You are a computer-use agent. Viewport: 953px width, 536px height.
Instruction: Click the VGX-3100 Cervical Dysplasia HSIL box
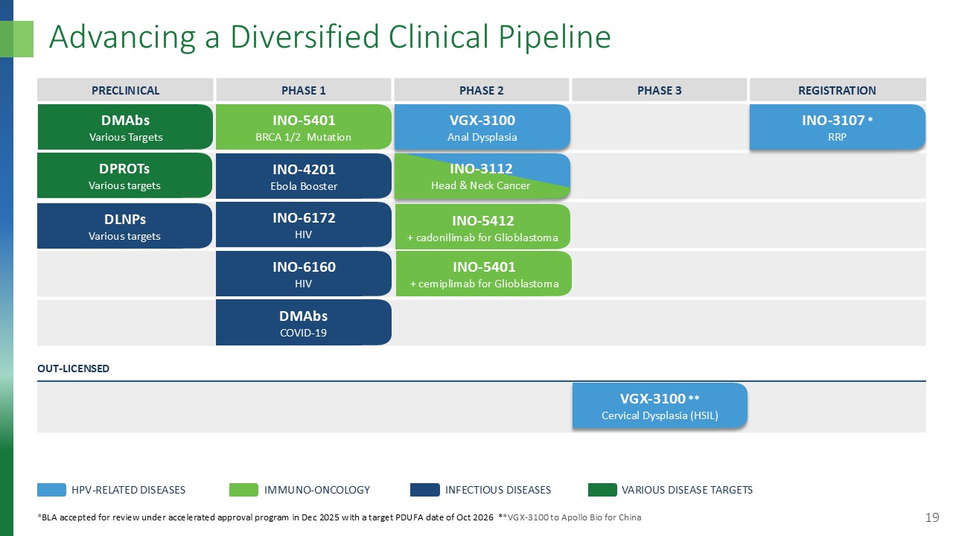click(660, 406)
